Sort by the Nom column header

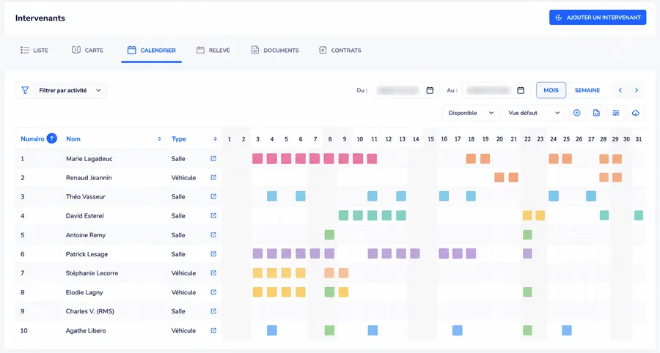coord(73,138)
